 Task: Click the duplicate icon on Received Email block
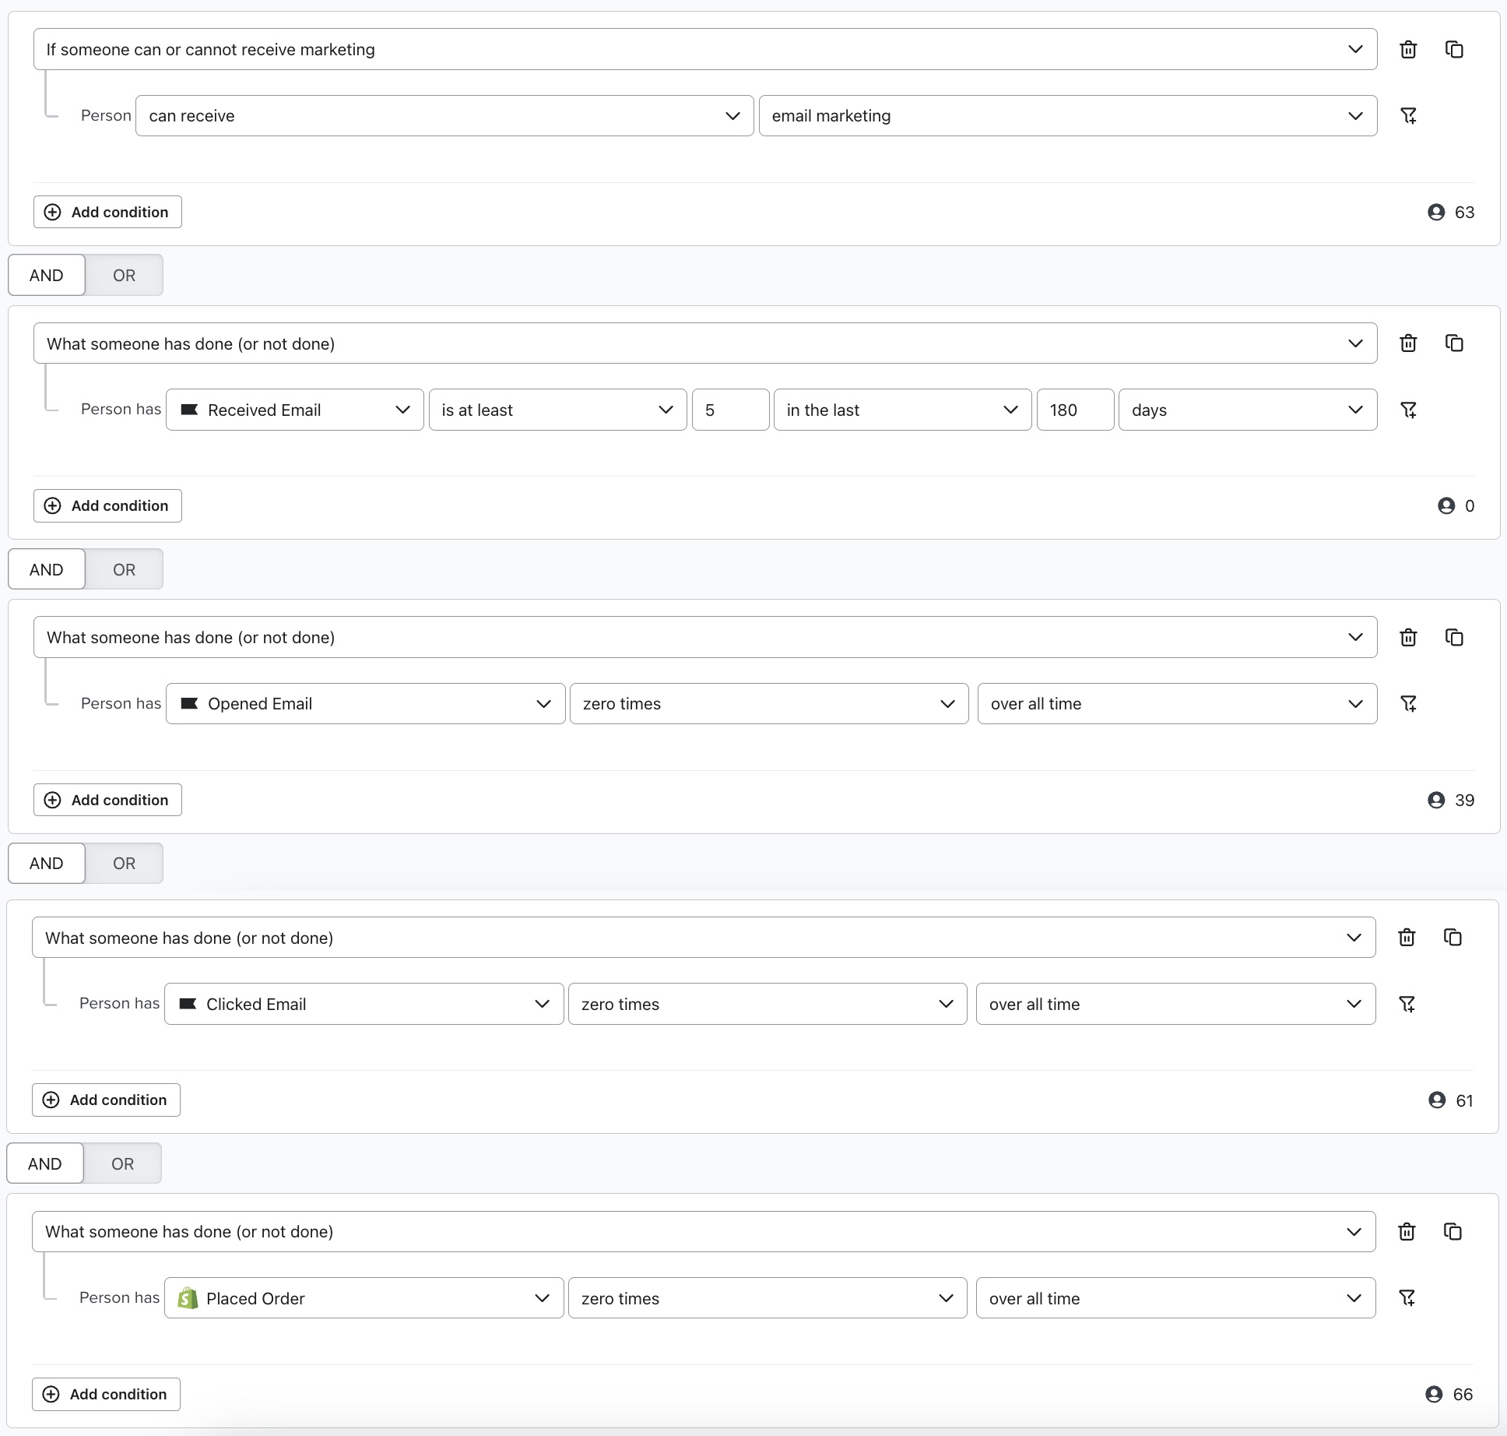1455,343
